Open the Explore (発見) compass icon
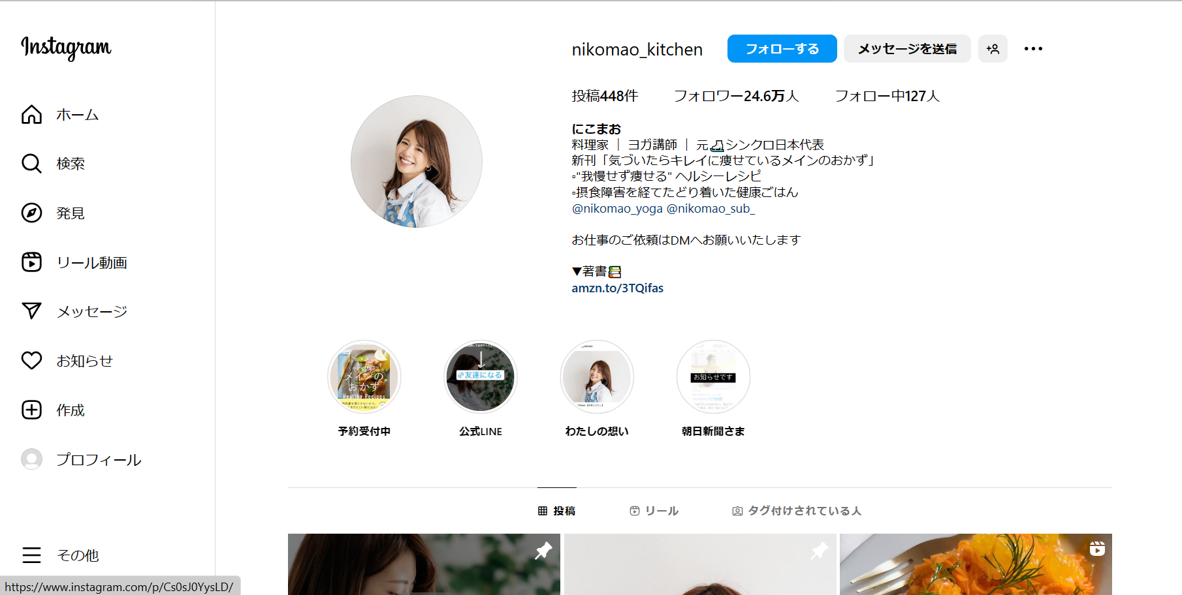The height and width of the screenshot is (595, 1182). (x=31, y=213)
